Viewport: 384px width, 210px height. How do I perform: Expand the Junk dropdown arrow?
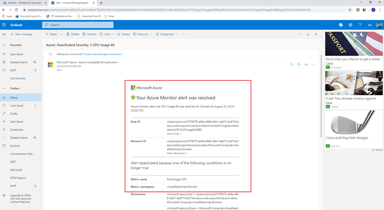coord(113,34)
